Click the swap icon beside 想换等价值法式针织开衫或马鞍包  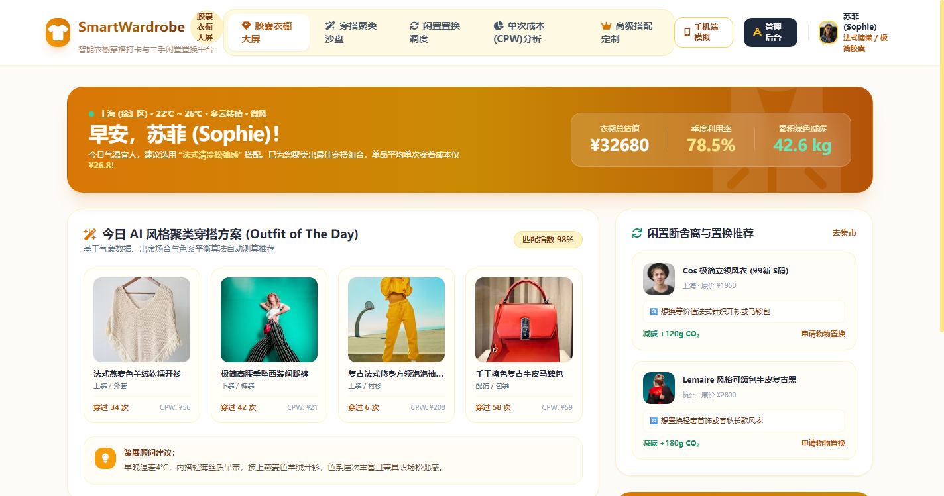pyautogui.click(x=654, y=311)
